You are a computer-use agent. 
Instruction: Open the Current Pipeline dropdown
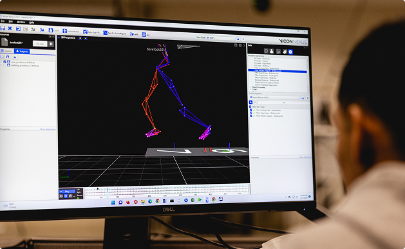click(274, 97)
